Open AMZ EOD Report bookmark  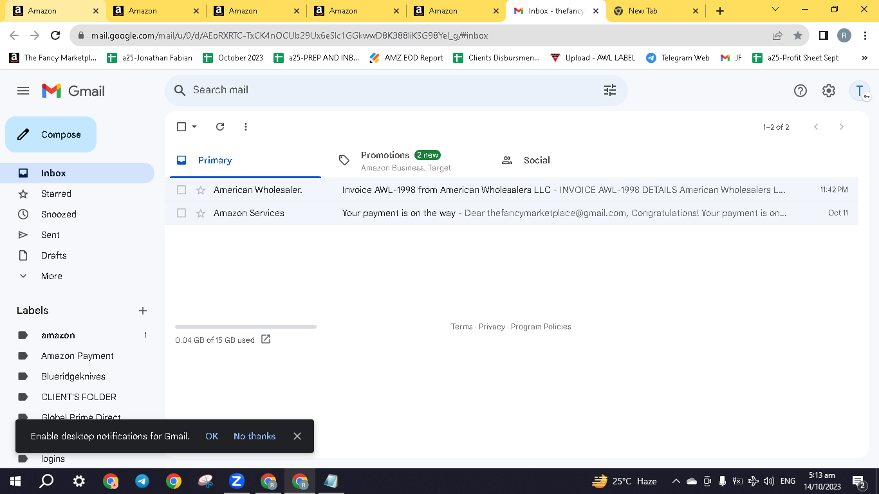coord(406,58)
